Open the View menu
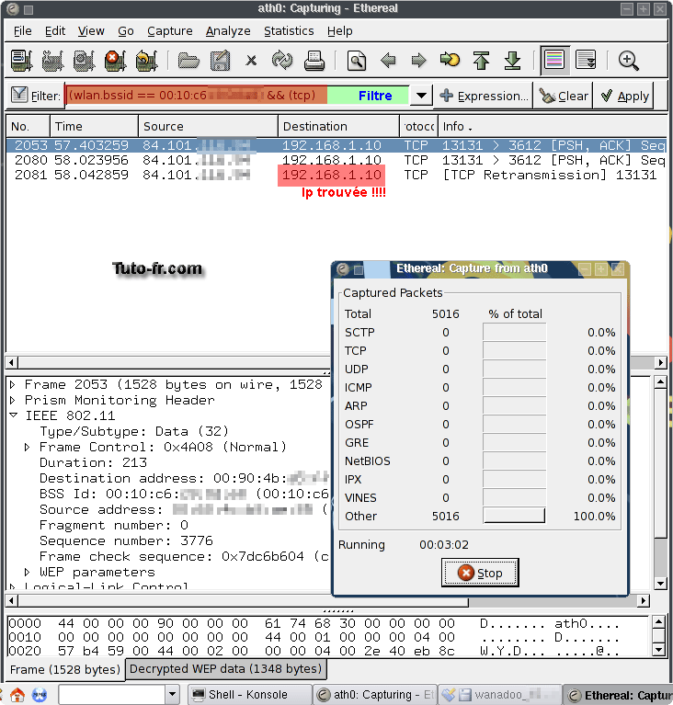The width and height of the screenshot is (673, 705). pyautogui.click(x=91, y=31)
